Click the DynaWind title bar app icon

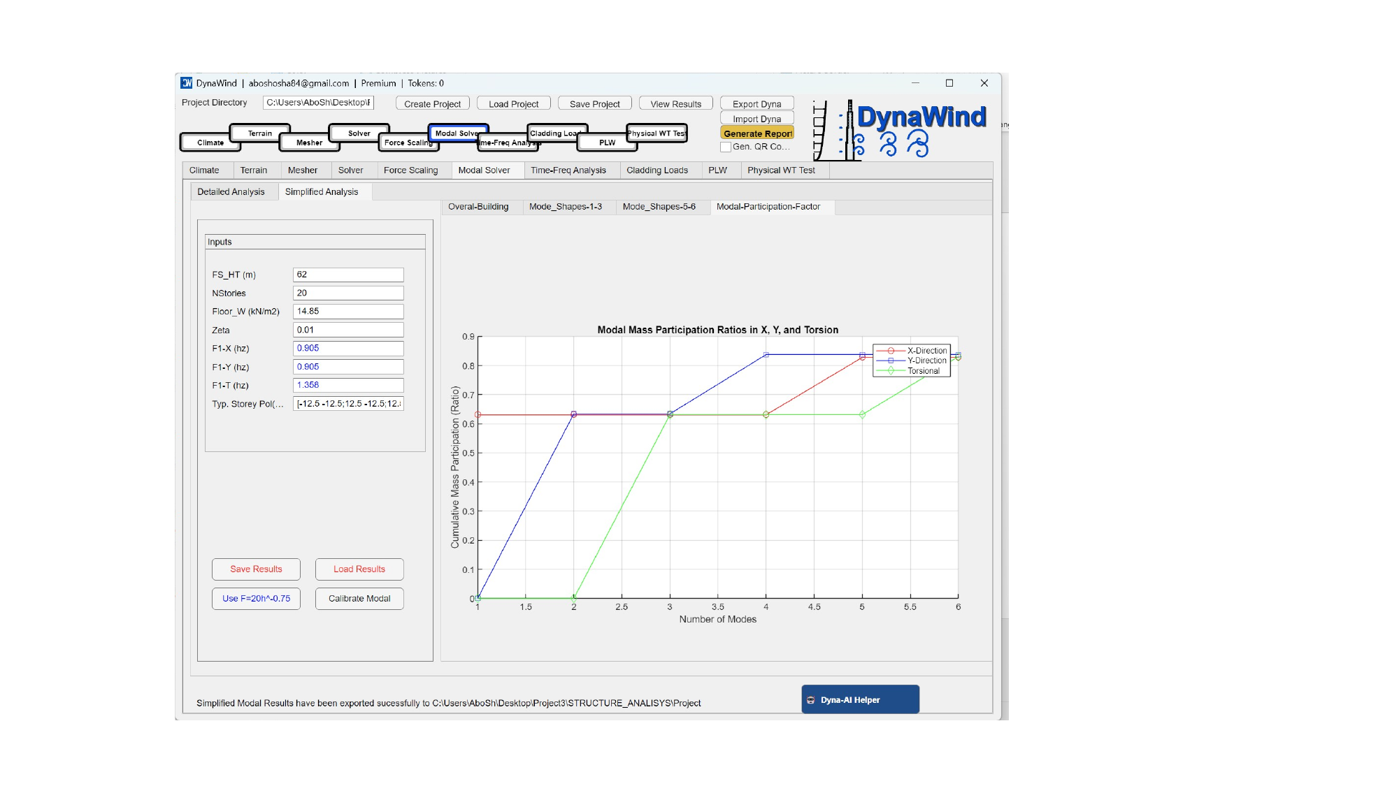click(x=187, y=83)
